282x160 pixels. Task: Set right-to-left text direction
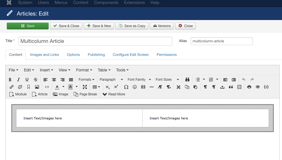point(169,87)
